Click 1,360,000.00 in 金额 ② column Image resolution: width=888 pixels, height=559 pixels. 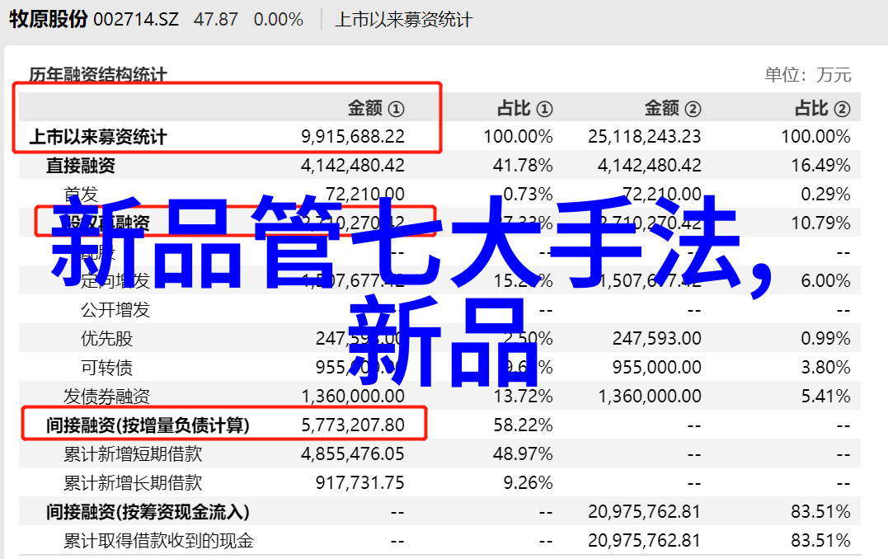click(650, 397)
